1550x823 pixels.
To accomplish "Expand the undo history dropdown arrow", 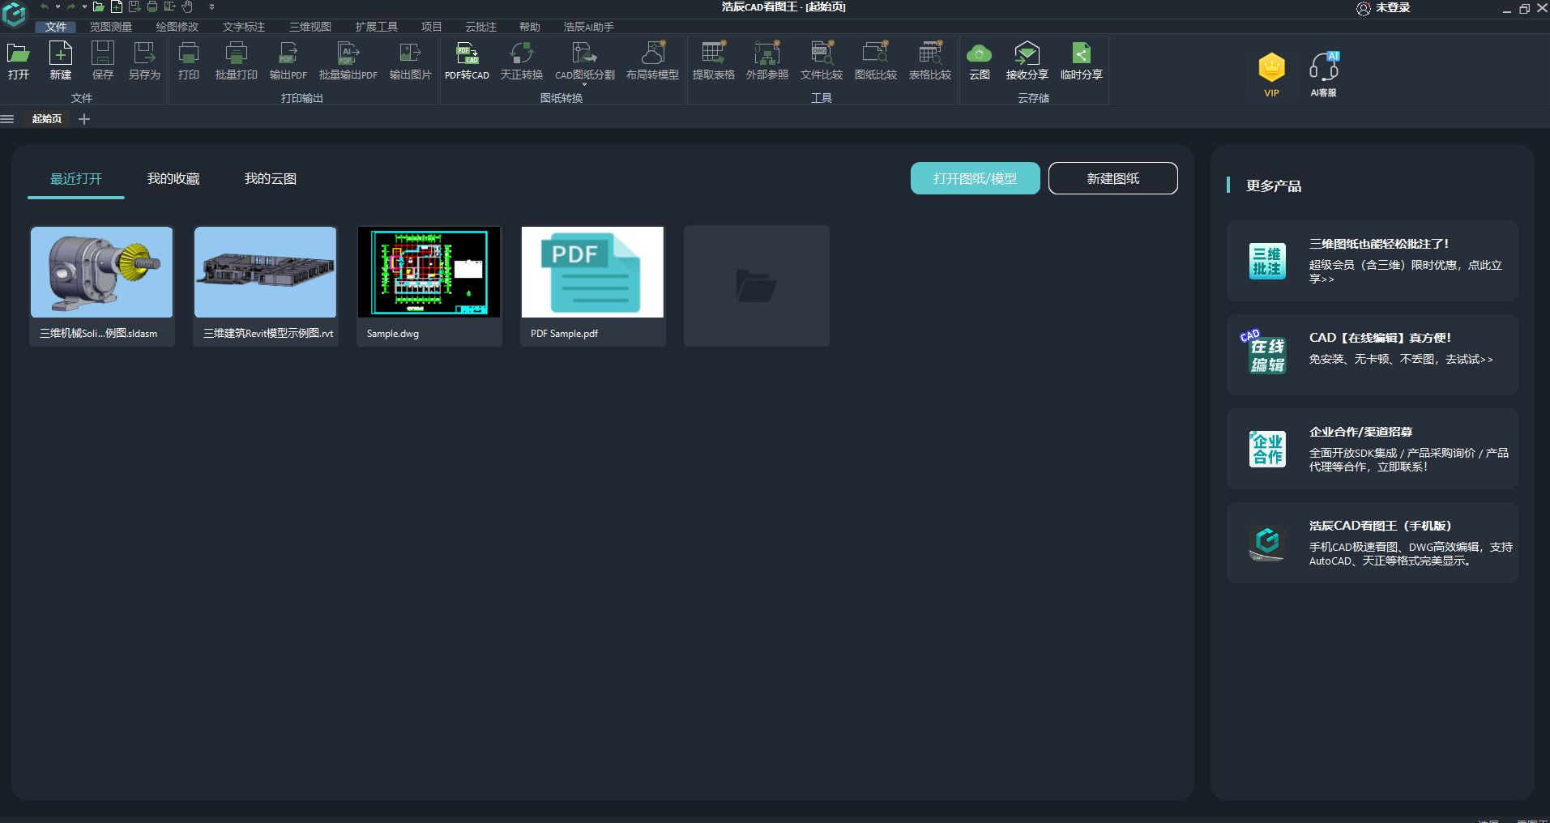I will pyautogui.click(x=58, y=6).
